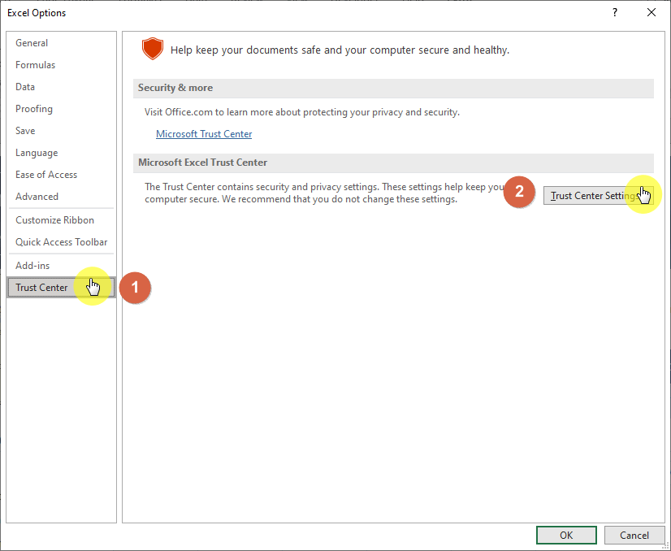671x551 pixels.
Task: Select Customize Ribbon in sidebar
Action: click(61, 220)
